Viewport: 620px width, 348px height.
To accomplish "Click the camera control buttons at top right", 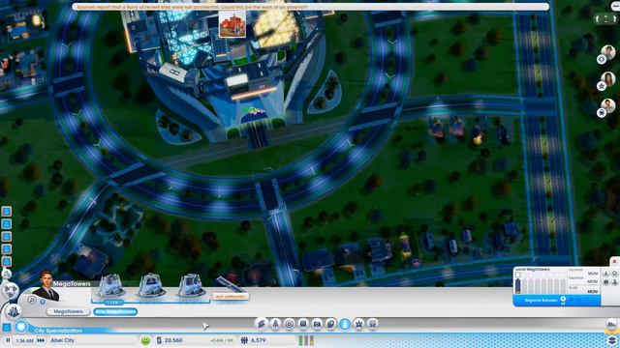I will [606, 18].
